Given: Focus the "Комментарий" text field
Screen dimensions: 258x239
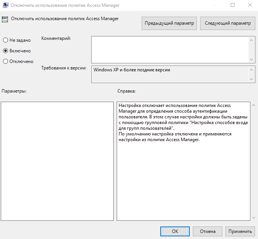Looking at the screenshot, I should coord(169,49).
